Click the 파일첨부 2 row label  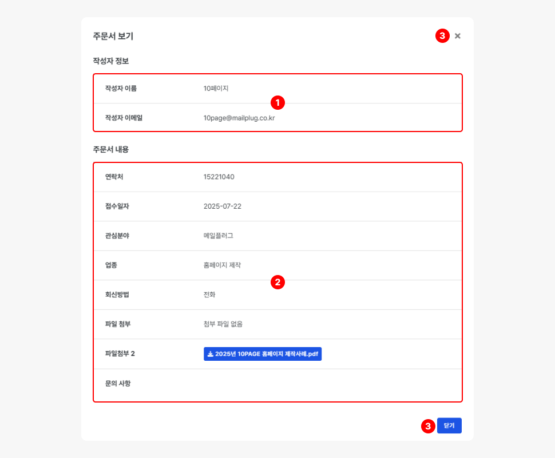pos(120,354)
